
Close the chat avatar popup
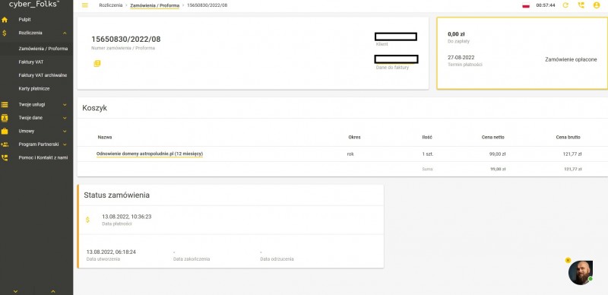[x=568, y=260]
